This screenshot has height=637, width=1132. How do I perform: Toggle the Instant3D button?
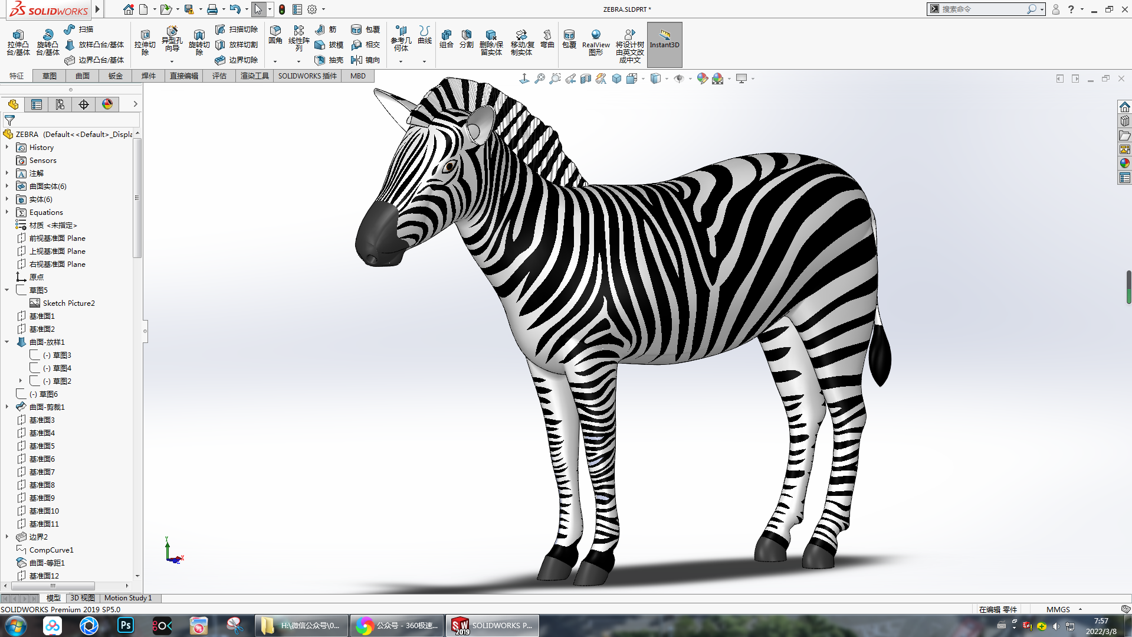[x=664, y=45]
